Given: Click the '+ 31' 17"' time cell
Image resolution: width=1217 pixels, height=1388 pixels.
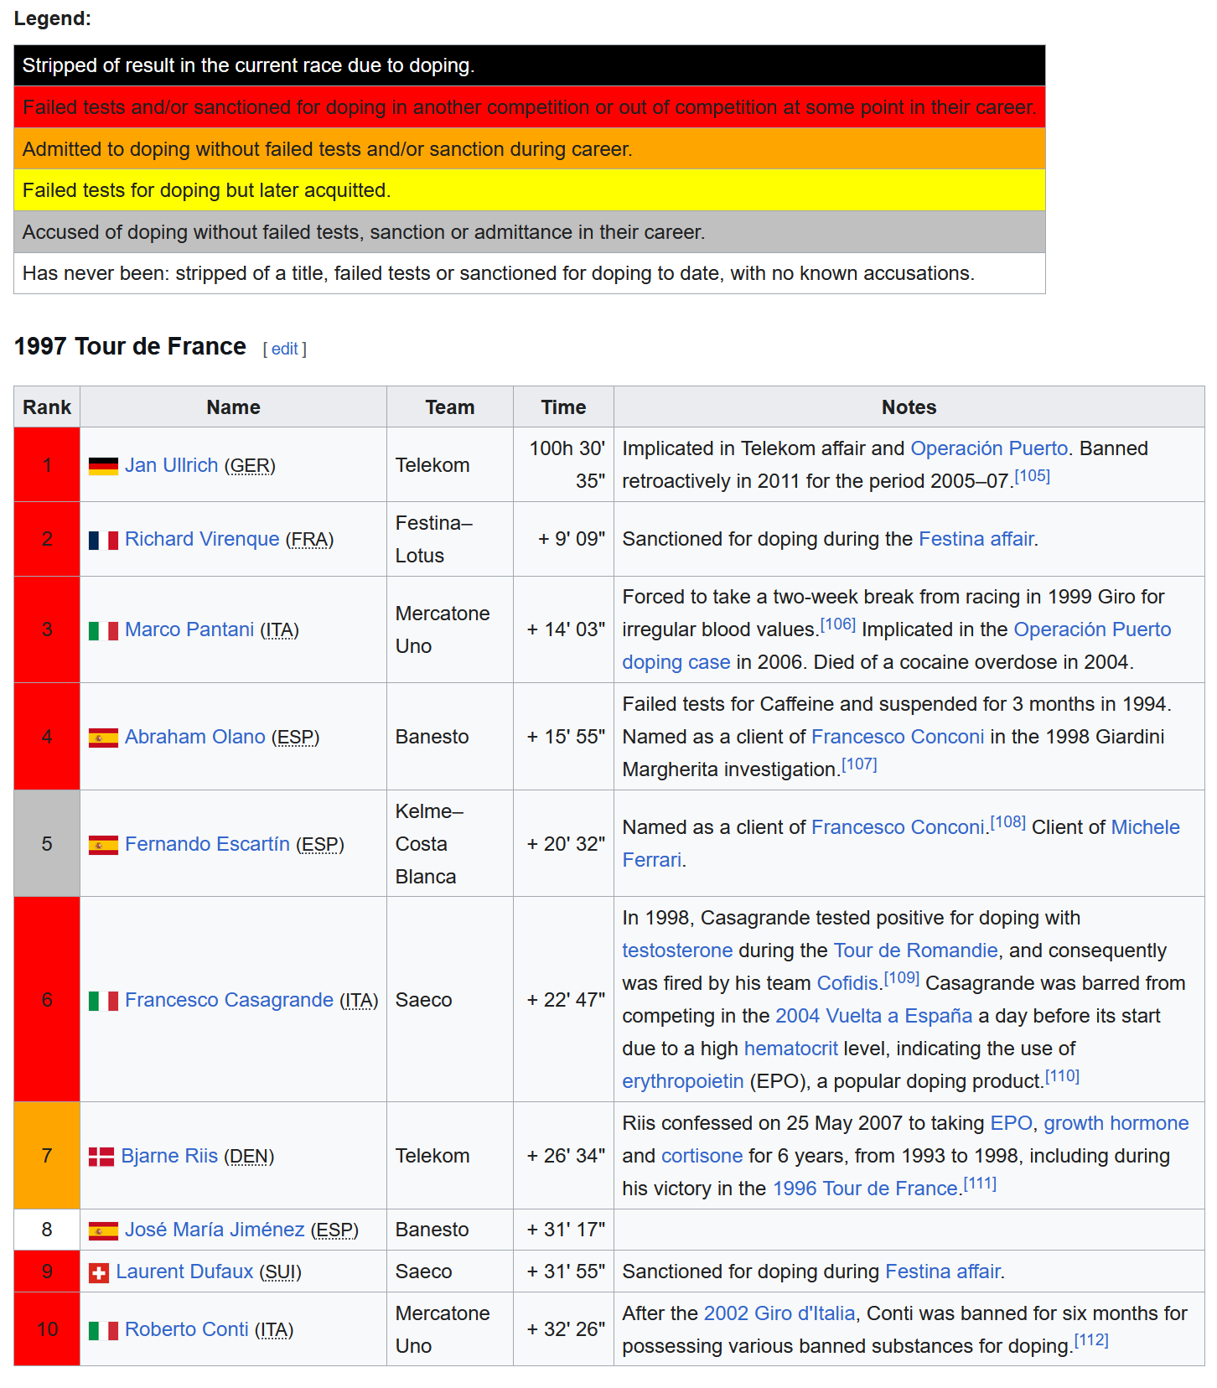Looking at the screenshot, I should [564, 1230].
